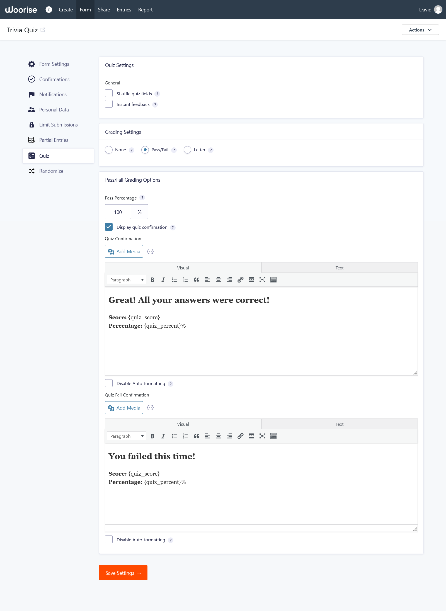This screenshot has width=446, height=611.
Task: Open Trivia Quiz external link icon
Action: pyautogui.click(x=43, y=30)
